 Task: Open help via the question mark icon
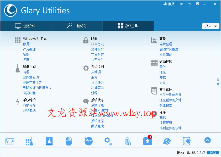197,4
